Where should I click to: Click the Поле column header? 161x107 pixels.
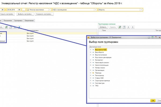coord(128,30)
